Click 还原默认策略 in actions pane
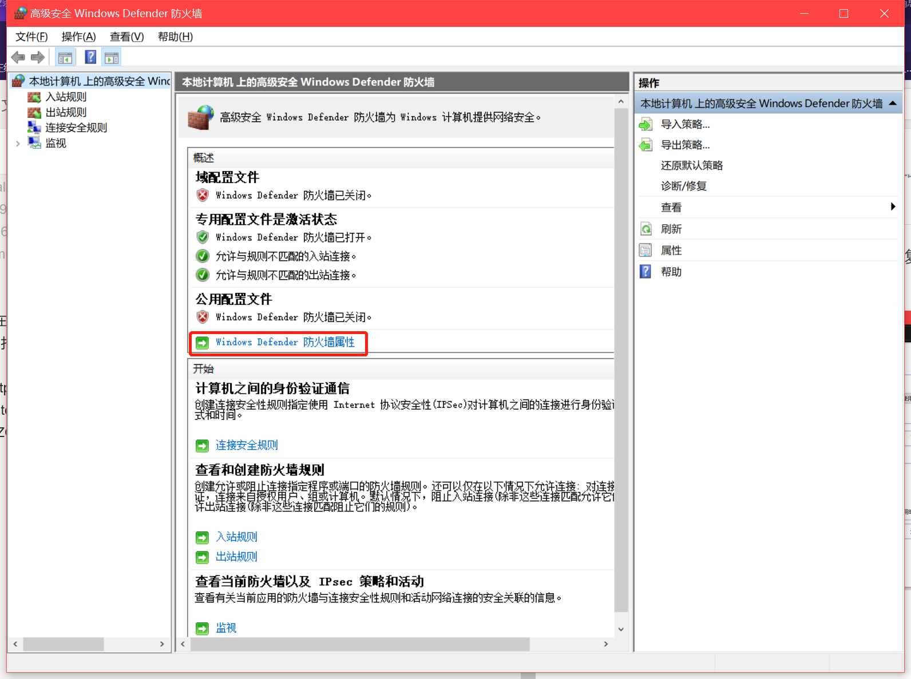 (x=692, y=165)
